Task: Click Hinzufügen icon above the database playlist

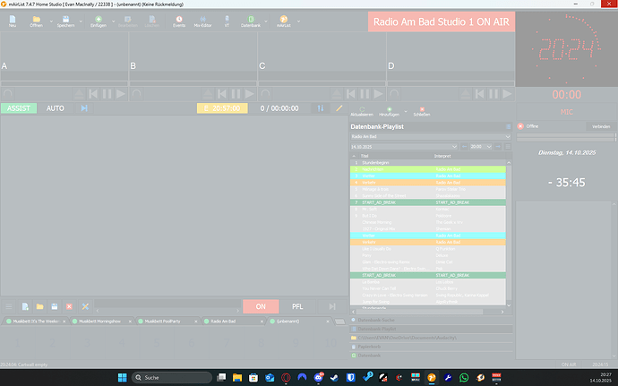Action: tap(389, 111)
